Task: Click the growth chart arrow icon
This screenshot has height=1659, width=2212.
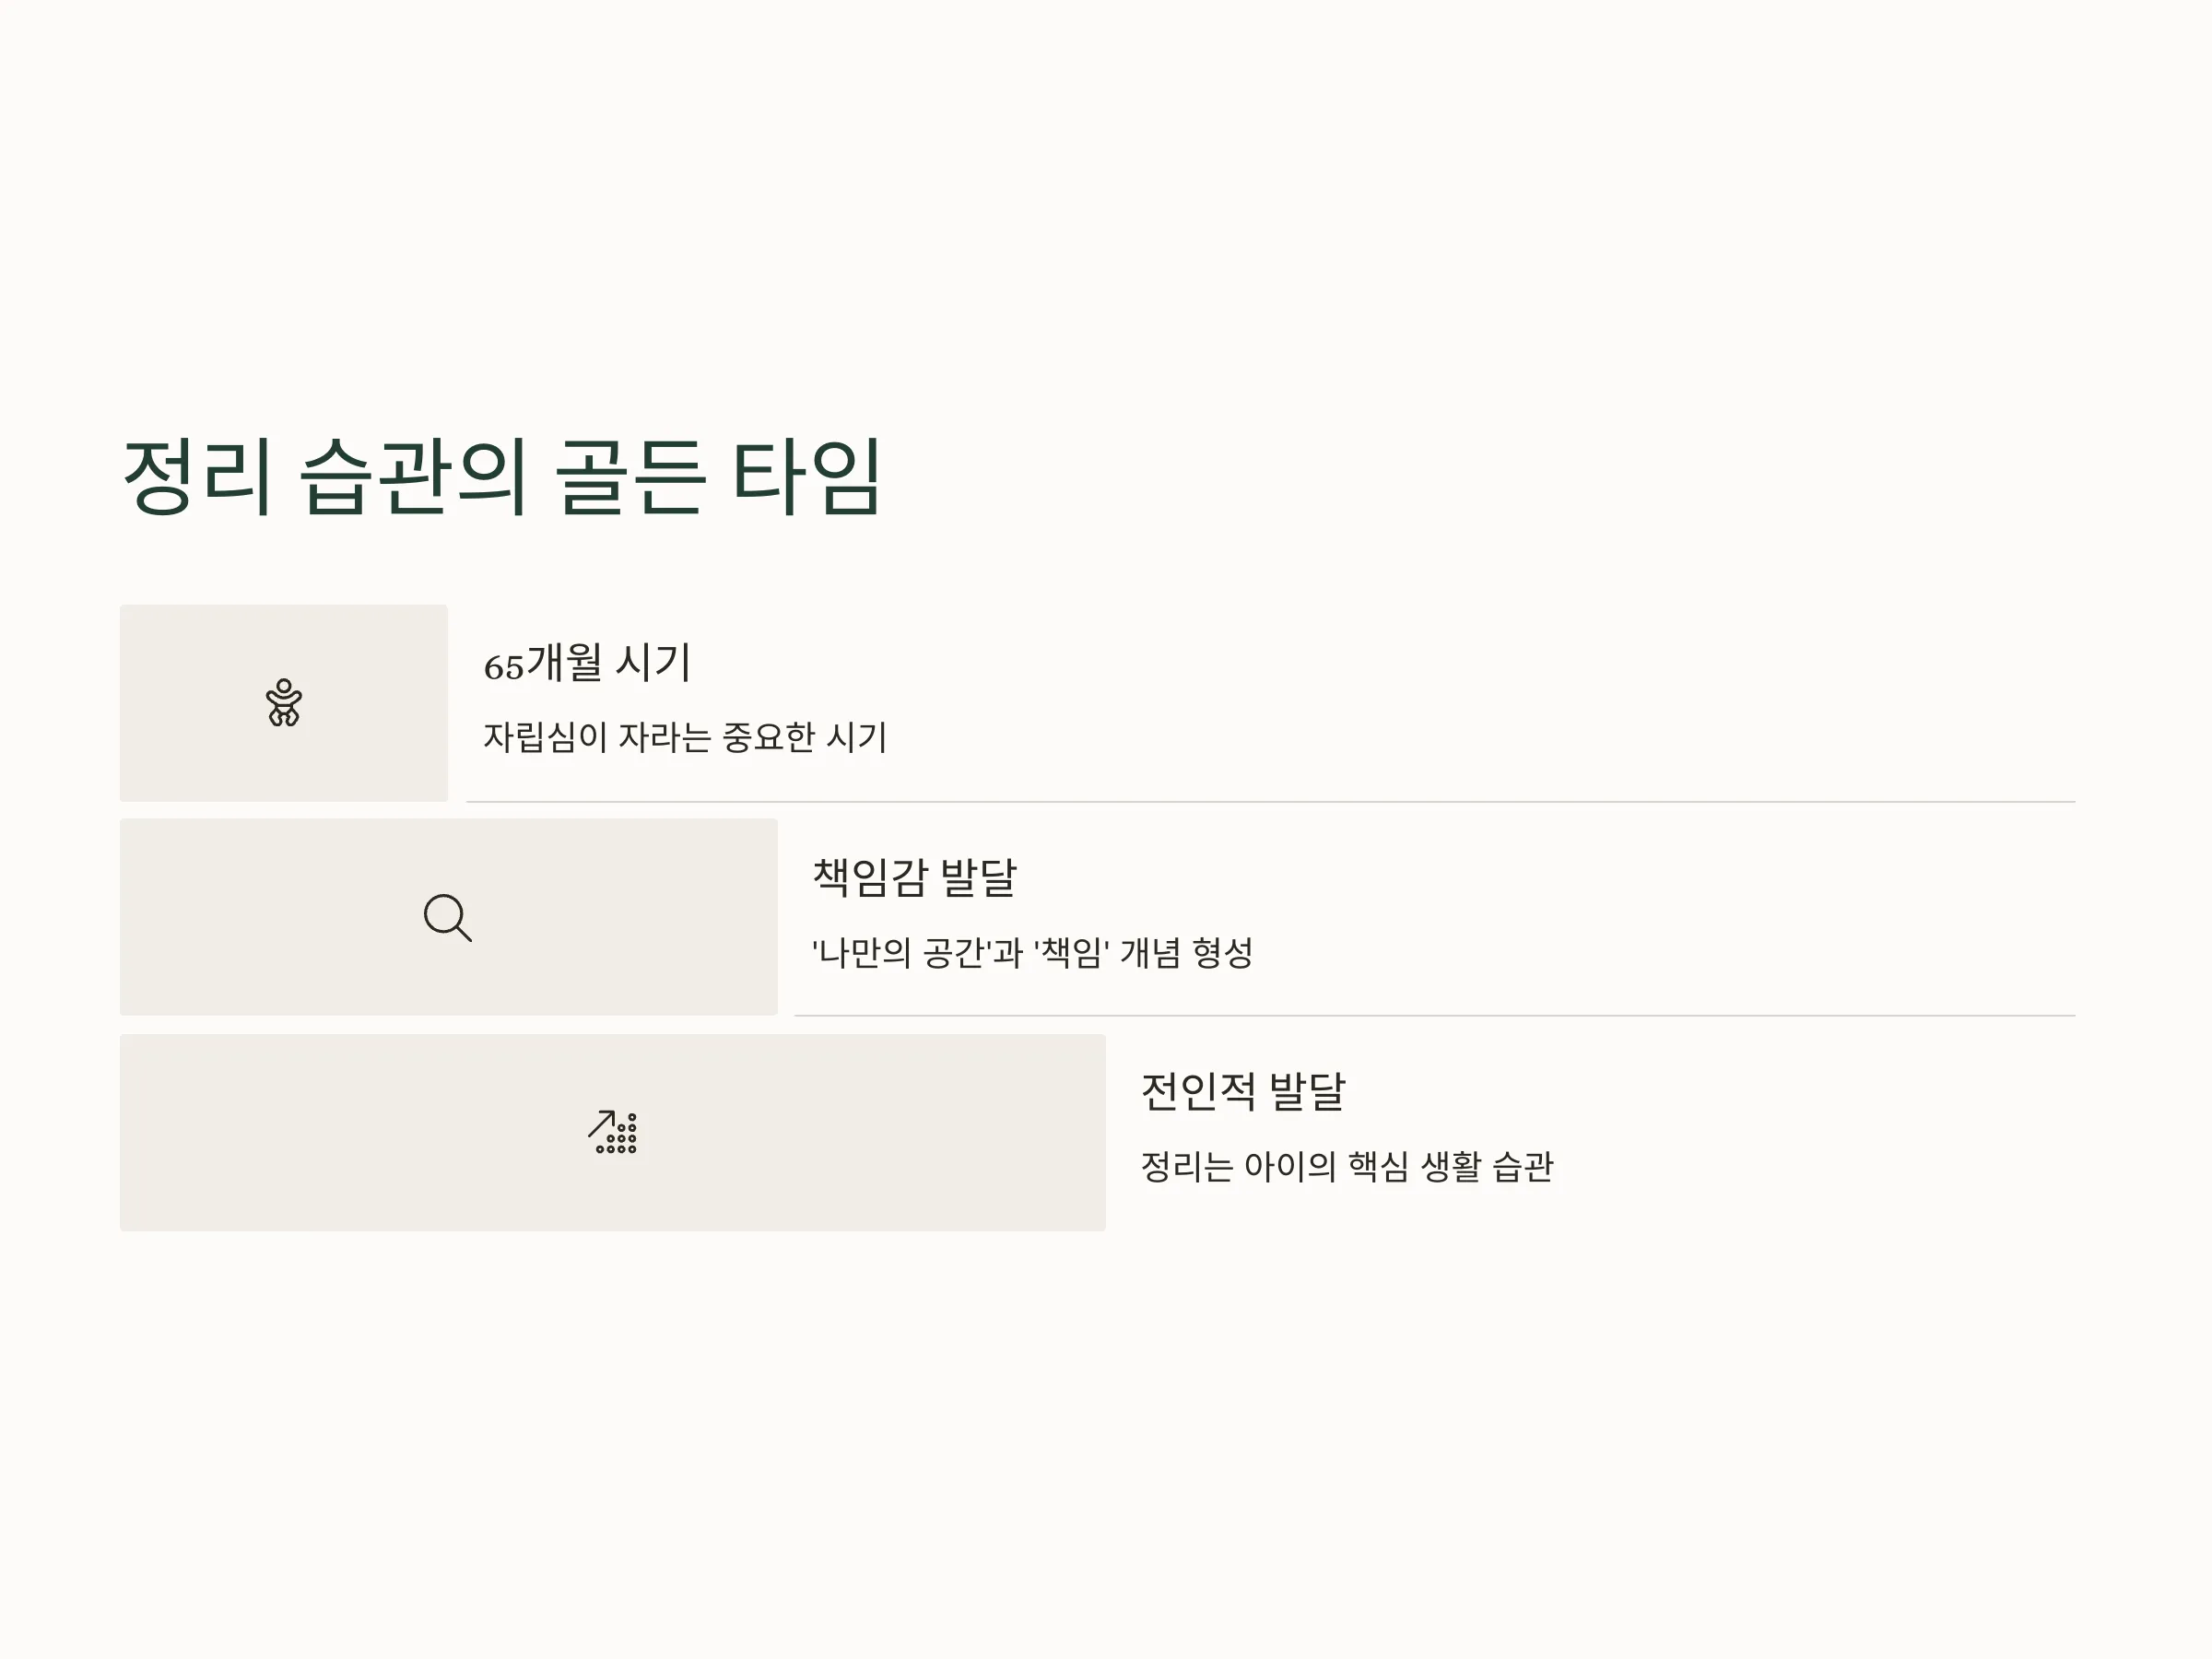Action: [x=613, y=1132]
